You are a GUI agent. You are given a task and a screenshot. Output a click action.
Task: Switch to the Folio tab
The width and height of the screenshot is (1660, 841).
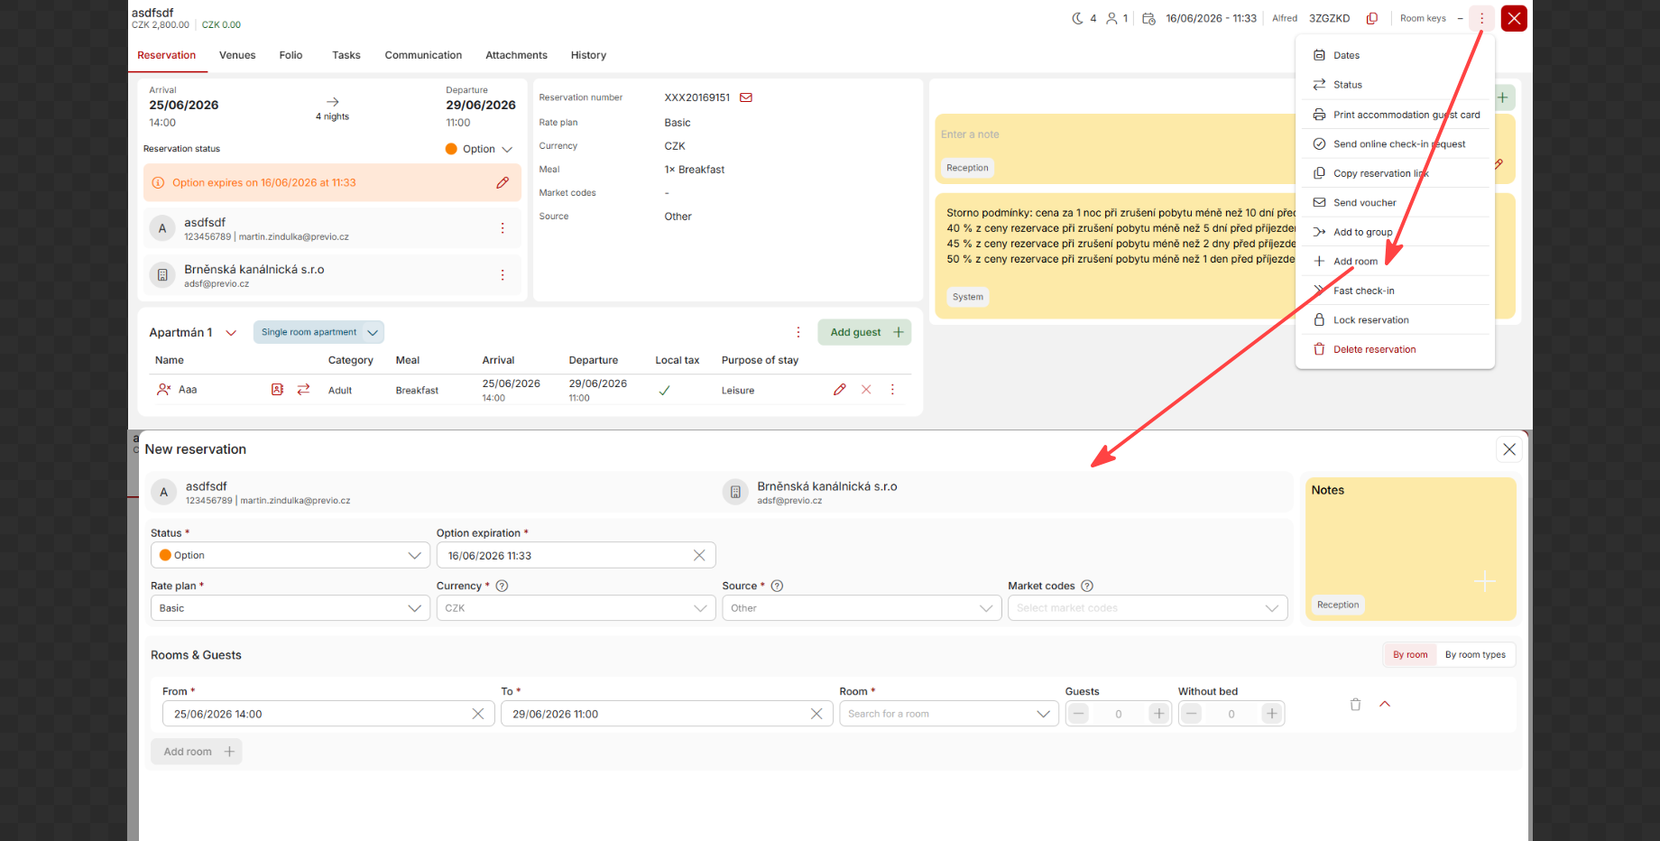pyautogui.click(x=290, y=55)
